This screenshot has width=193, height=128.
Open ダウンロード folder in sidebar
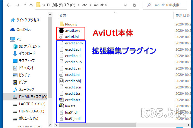point(27,53)
